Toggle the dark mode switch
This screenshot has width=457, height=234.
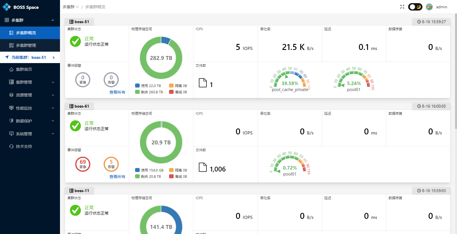415,7
